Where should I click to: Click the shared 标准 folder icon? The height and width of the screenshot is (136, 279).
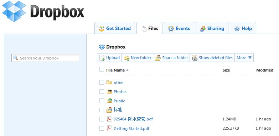[x=109, y=110]
